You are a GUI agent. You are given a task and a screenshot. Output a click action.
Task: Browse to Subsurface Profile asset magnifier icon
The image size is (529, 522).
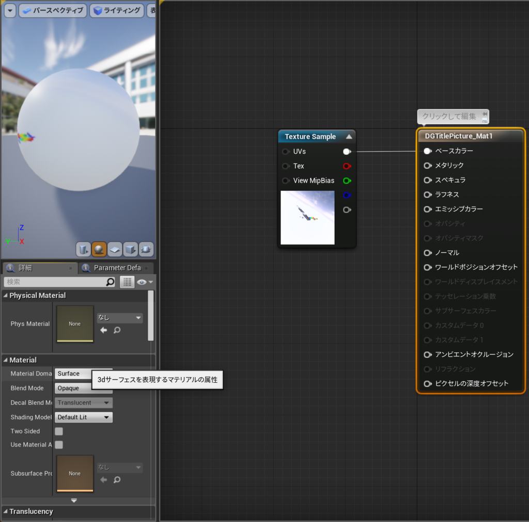point(117,480)
